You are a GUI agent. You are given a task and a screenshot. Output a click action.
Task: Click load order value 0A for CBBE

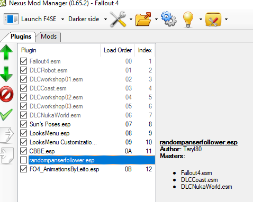128,151
